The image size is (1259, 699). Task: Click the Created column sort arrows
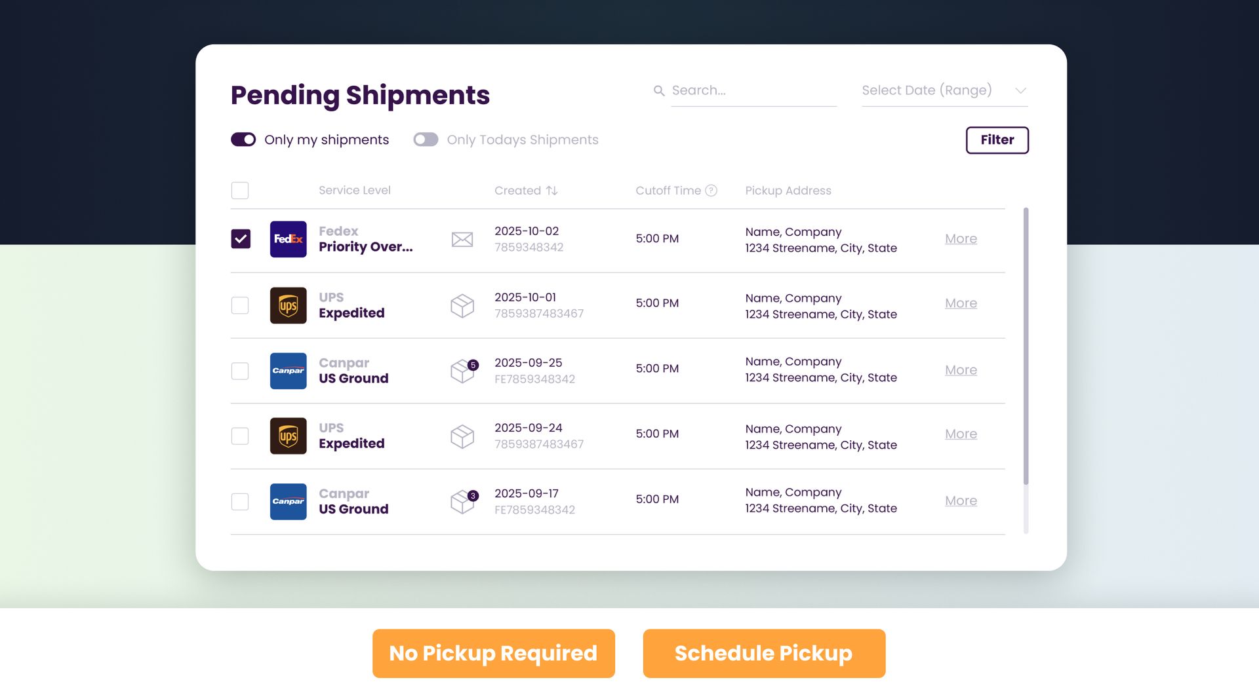pyautogui.click(x=552, y=191)
